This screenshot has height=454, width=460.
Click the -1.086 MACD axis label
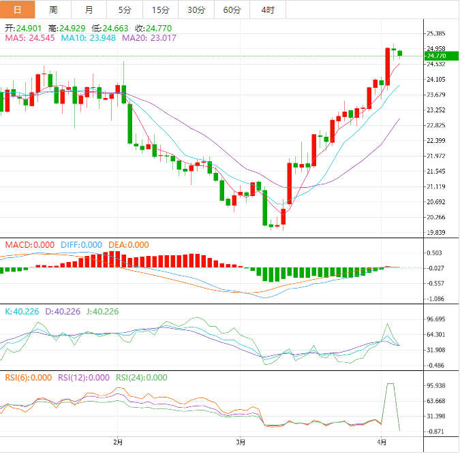coord(435,299)
